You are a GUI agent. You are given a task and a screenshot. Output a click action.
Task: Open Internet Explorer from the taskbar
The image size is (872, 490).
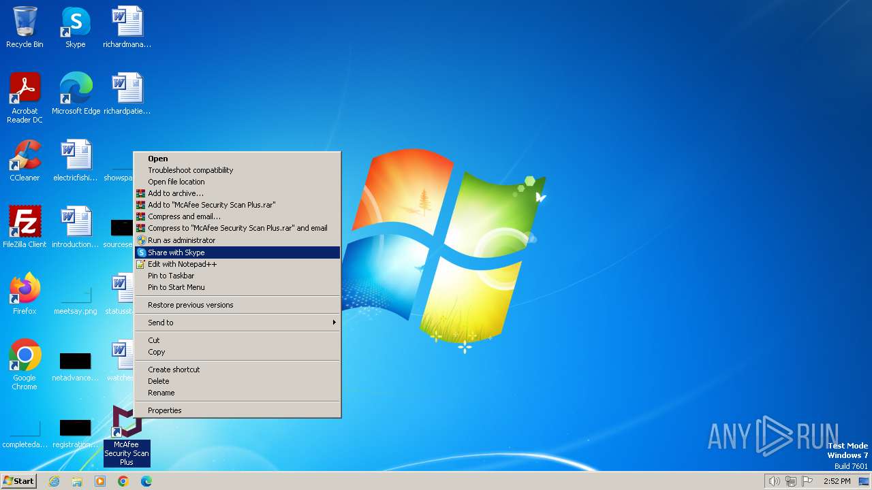pyautogui.click(x=54, y=481)
